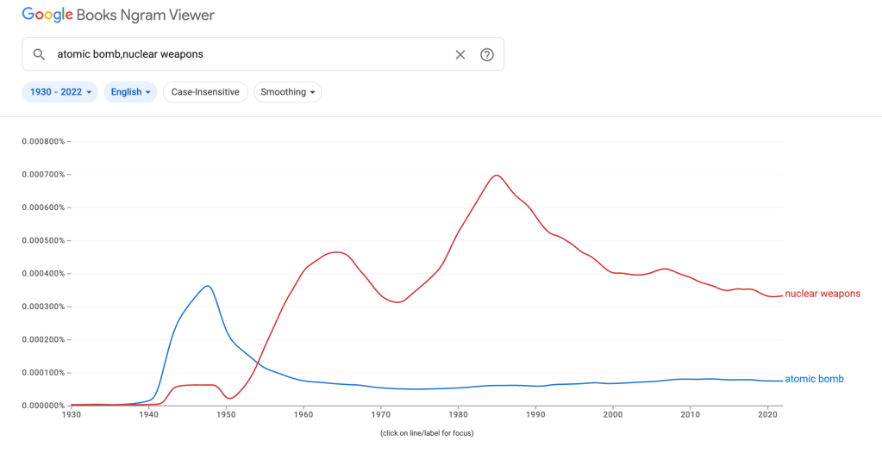Click the red curve's 1964 hump

click(335, 252)
